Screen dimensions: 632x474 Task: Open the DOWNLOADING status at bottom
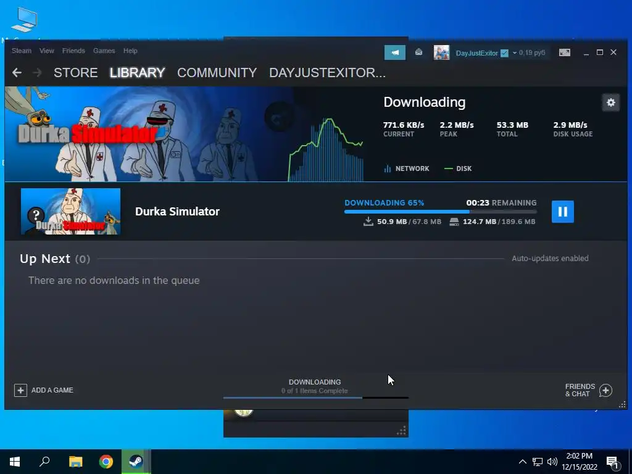[315, 386]
